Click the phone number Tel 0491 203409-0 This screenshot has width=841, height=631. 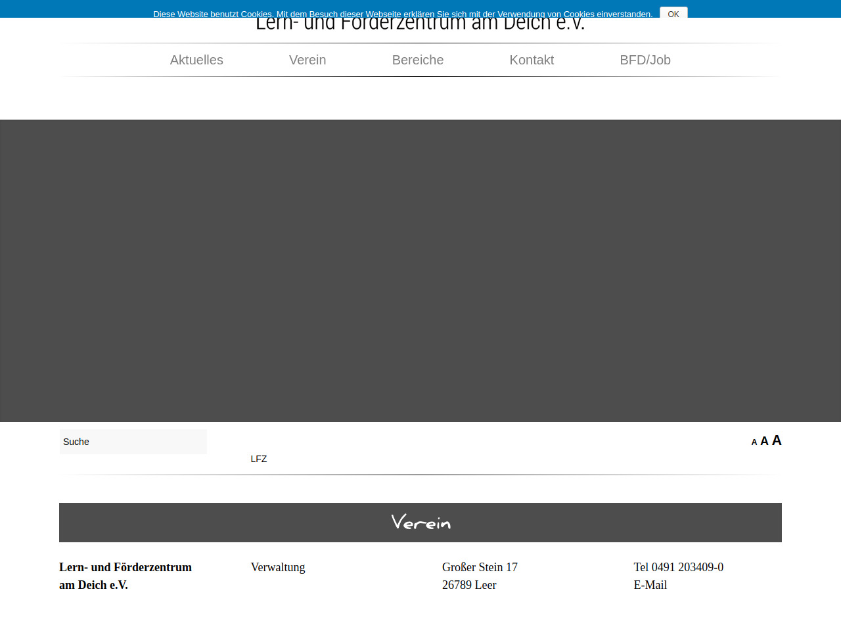tap(678, 567)
